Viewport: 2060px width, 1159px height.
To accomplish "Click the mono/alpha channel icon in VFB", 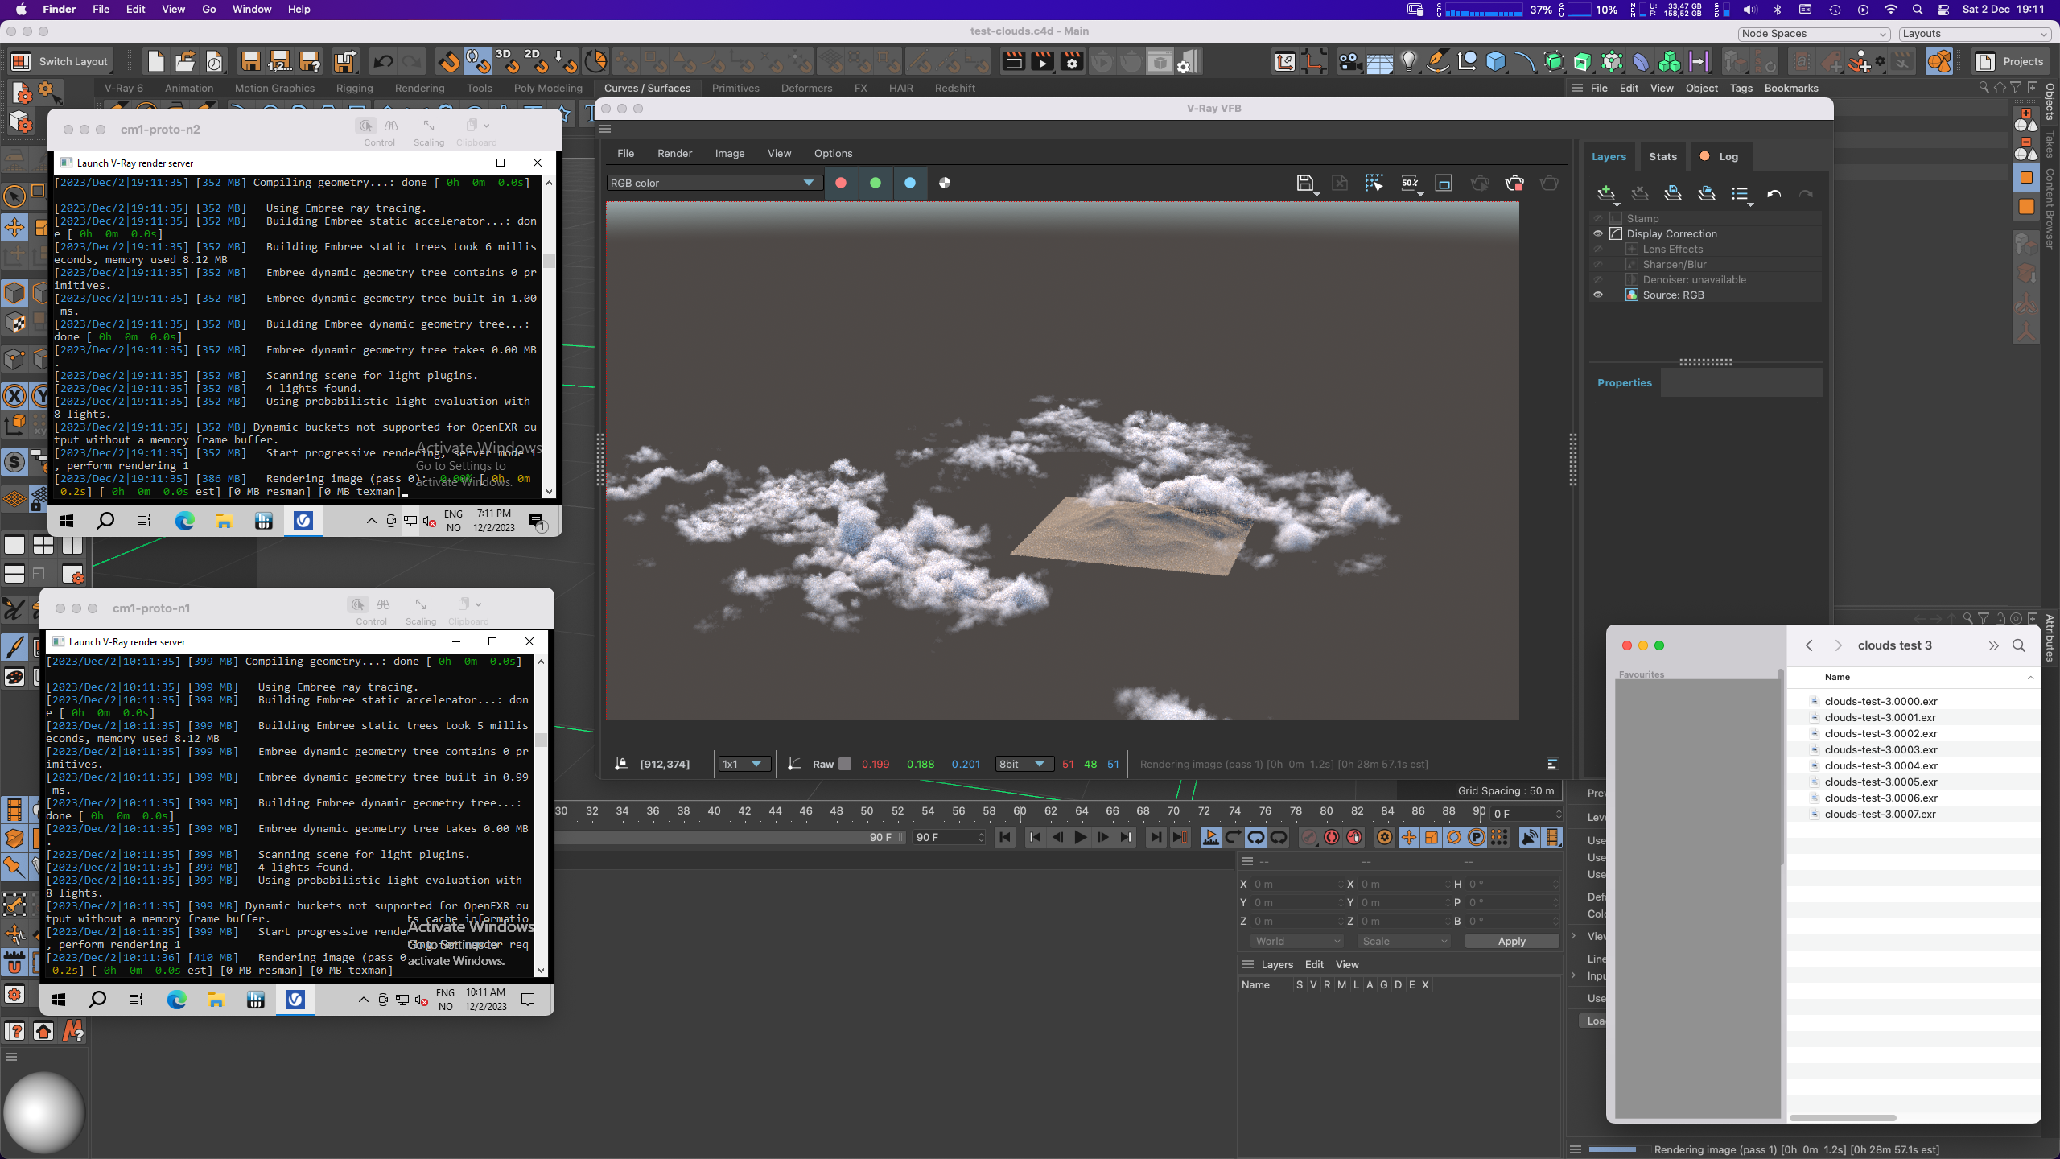I will coord(945,184).
